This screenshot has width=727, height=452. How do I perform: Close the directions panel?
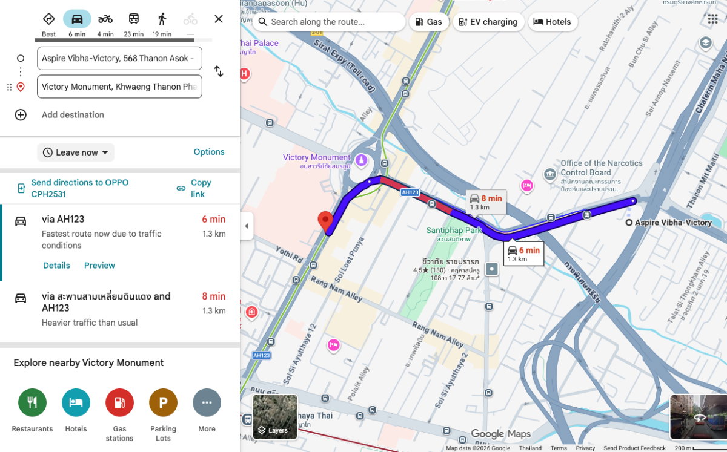tap(219, 19)
